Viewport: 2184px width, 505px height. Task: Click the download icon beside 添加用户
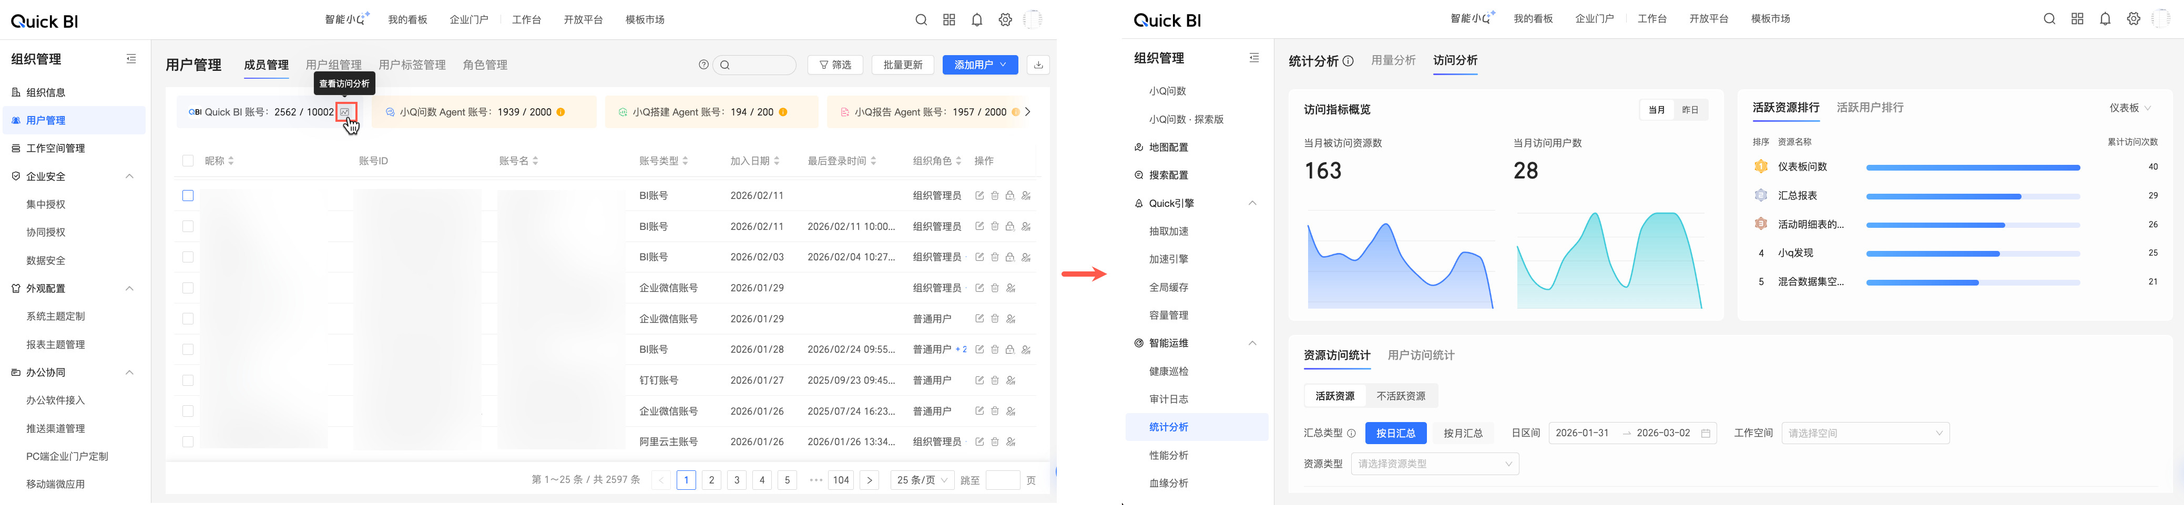[x=1038, y=64]
